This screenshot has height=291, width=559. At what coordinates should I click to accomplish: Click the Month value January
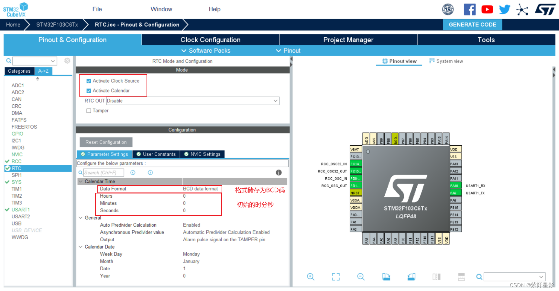pos(191,261)
